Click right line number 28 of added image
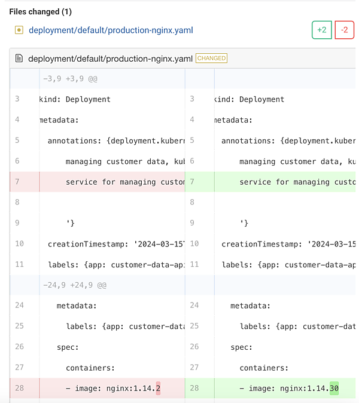This screenshot has height=403, width=359. click(x=194, y=388)
